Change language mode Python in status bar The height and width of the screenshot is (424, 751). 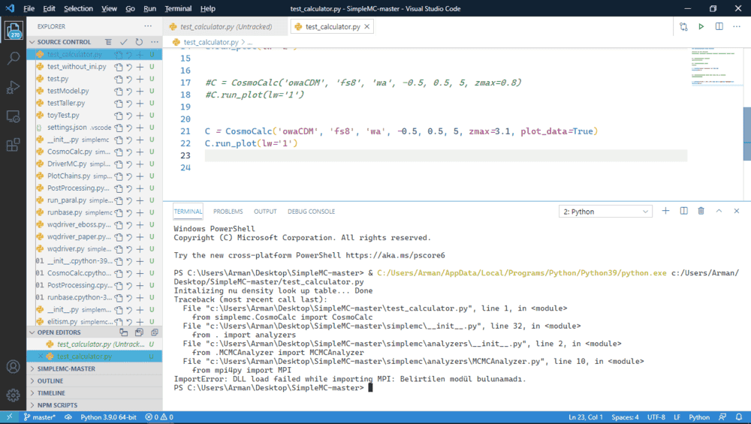699,417
